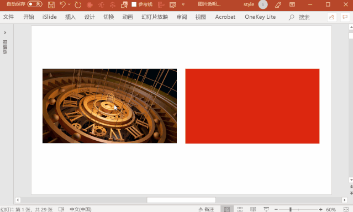Expand the collapsed thumbnail pane chevron
The height and width of the screenshot is (212, 353).
tap(5, 33)
